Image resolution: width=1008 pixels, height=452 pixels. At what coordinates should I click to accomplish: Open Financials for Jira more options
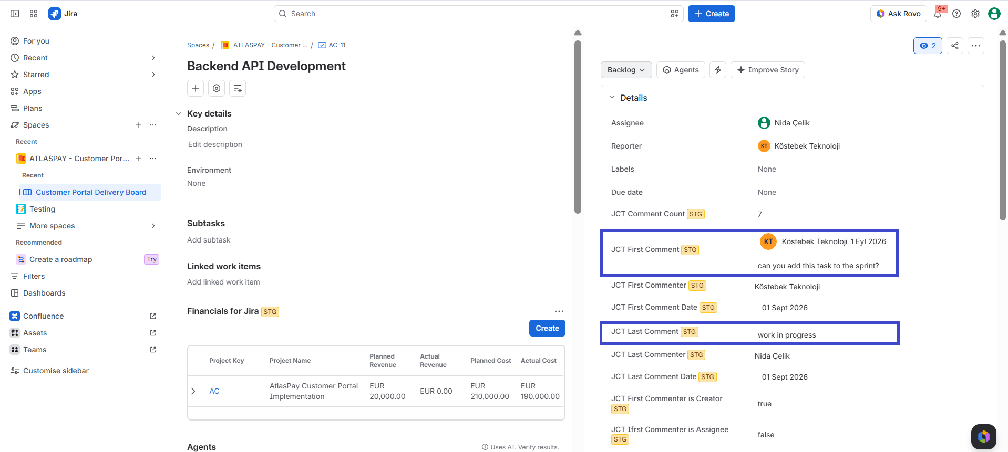pyautogui.click(x=559, y=311)
